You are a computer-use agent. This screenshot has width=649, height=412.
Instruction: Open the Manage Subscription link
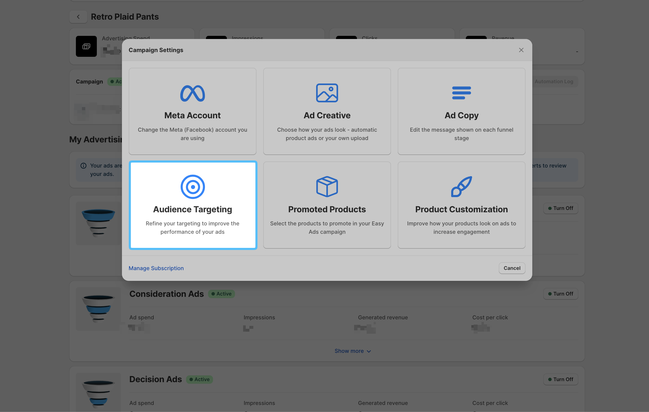point(156,268)
